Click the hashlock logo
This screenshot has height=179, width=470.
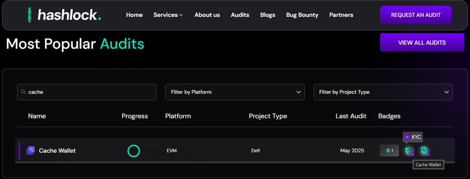tap(64, 15)
